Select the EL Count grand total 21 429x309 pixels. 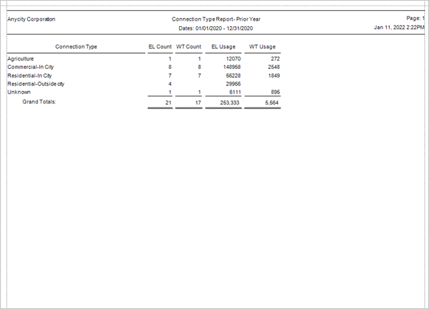click(169, 103)
